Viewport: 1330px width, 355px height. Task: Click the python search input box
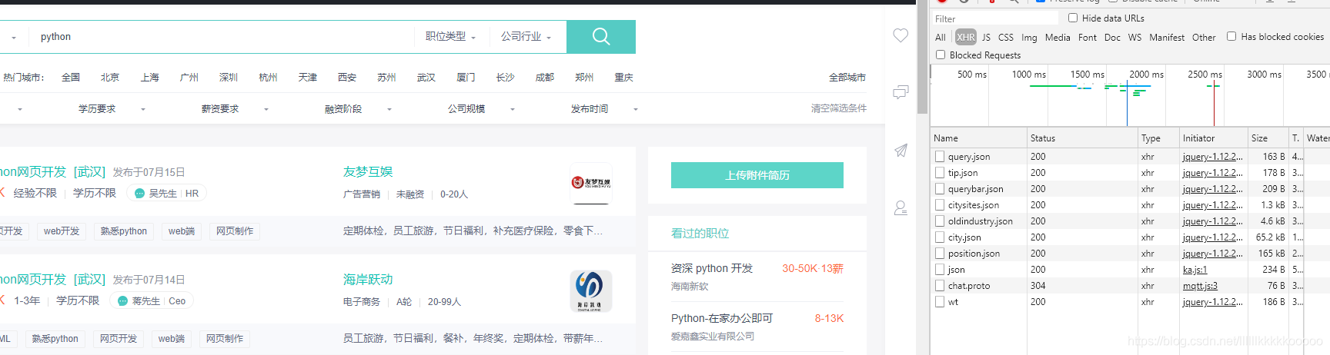coord(223,37)
